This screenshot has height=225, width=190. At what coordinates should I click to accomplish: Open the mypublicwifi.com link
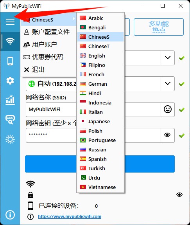click(70, 216)
